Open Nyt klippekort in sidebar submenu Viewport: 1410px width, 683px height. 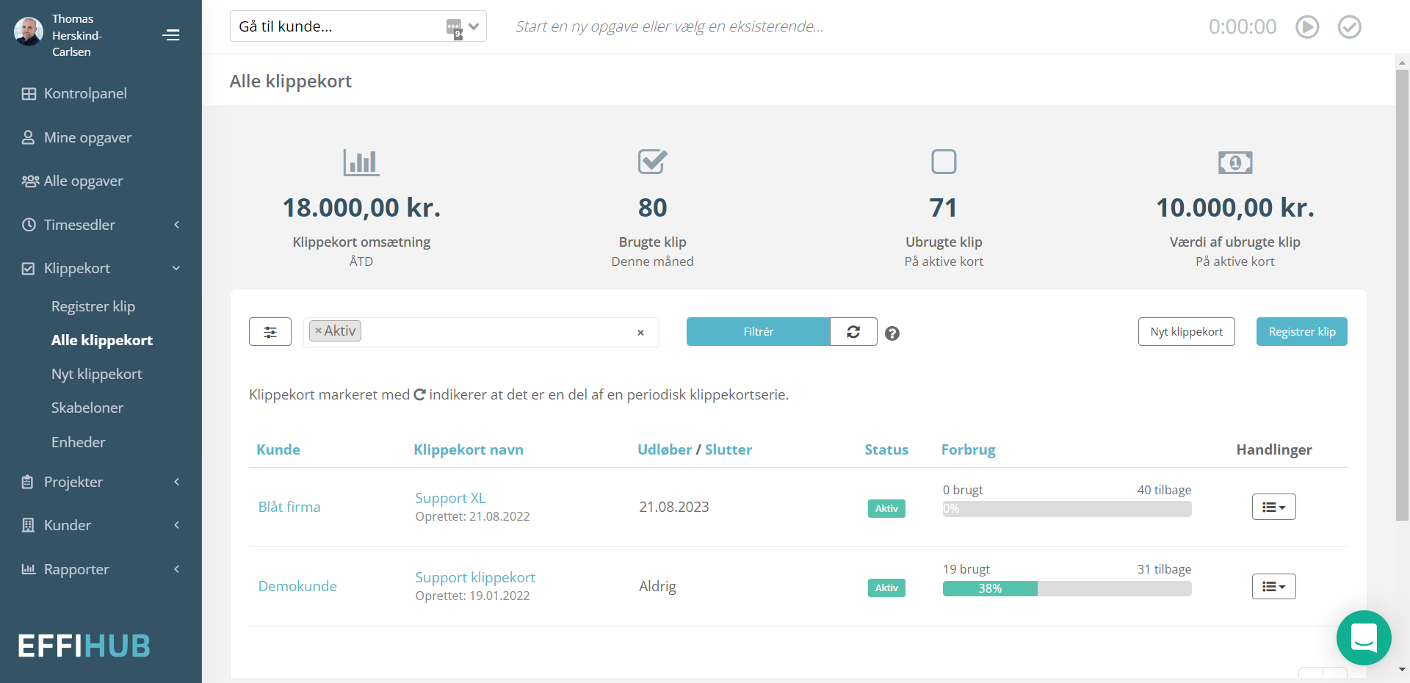tap(97, 374)
